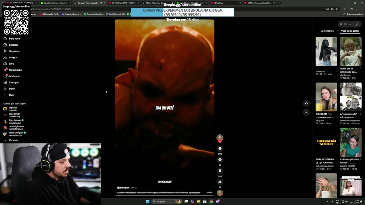Open nianoir.xo recommended video thumbnail
The height and width of the screenshot is (205, 365).
coord(326,52)
